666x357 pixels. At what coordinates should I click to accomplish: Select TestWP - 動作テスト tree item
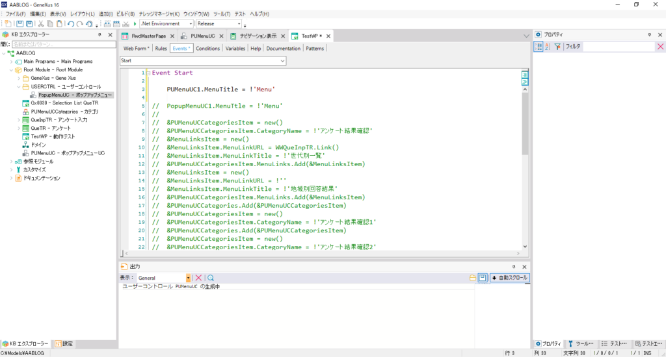pyautogui.click(x=53, y=136)
